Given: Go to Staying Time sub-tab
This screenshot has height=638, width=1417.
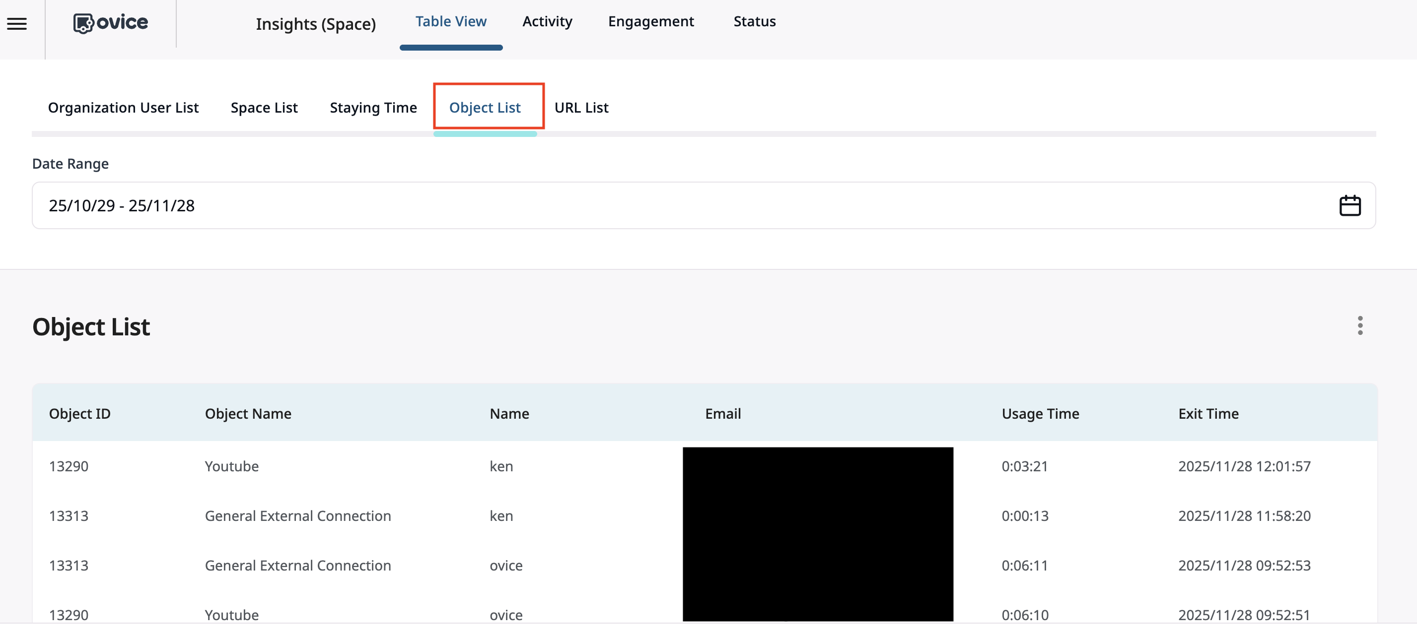Looking at the screenshot, I should click(373, 108).
